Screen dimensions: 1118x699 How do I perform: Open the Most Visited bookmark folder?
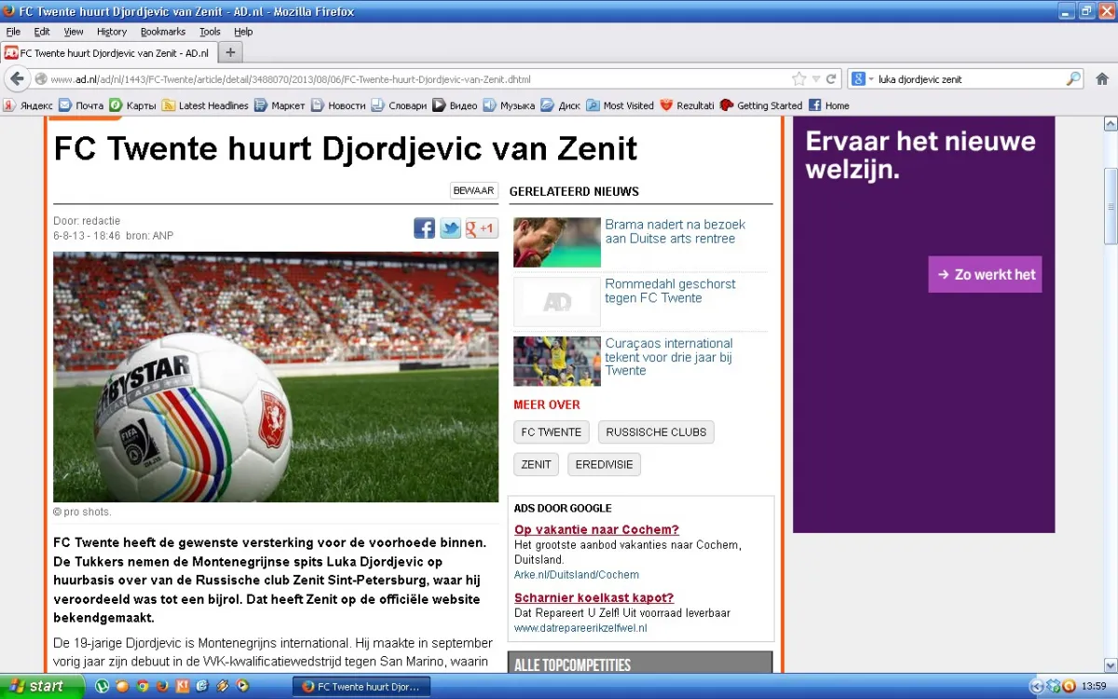620,105
